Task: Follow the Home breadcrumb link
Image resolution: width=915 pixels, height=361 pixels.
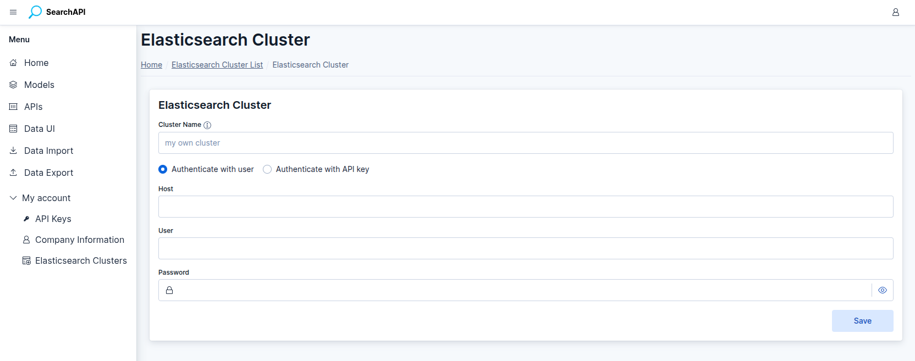Action: (151, 65)
